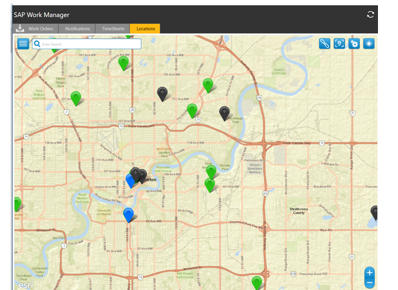Select front black pin in downtown cluster
This screenshot has height=290, width=398.
tap(135, 174)
